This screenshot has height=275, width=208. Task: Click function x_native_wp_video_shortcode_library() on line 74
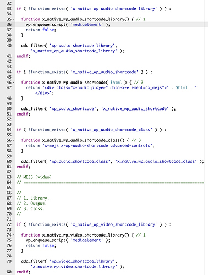coord(75,235)
